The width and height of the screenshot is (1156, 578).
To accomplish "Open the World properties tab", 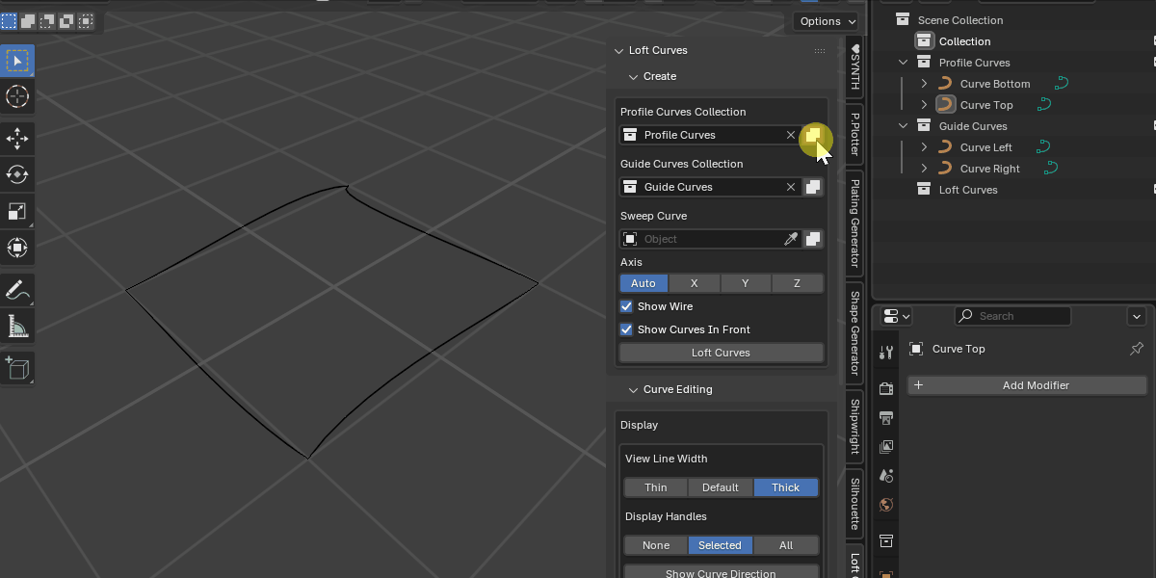I will point(885,504).
